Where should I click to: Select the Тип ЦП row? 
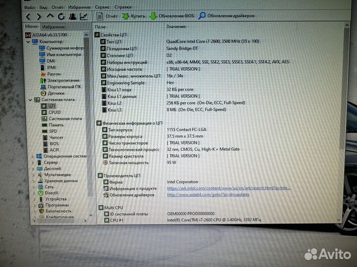[179, 42]
